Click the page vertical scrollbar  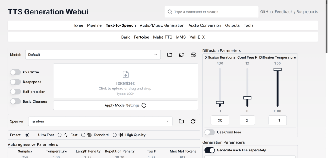(x=326, y=26)
